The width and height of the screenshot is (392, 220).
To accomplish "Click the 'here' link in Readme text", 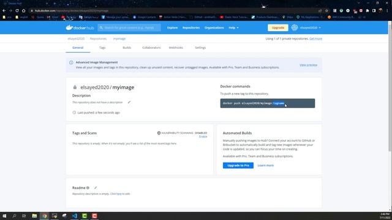I will pos(119,194).
